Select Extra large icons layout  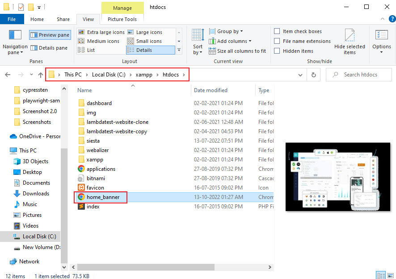point(101,32)
